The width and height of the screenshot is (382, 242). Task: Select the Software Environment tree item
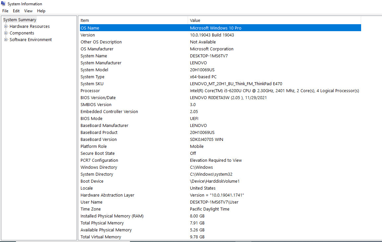pos(31,39)
